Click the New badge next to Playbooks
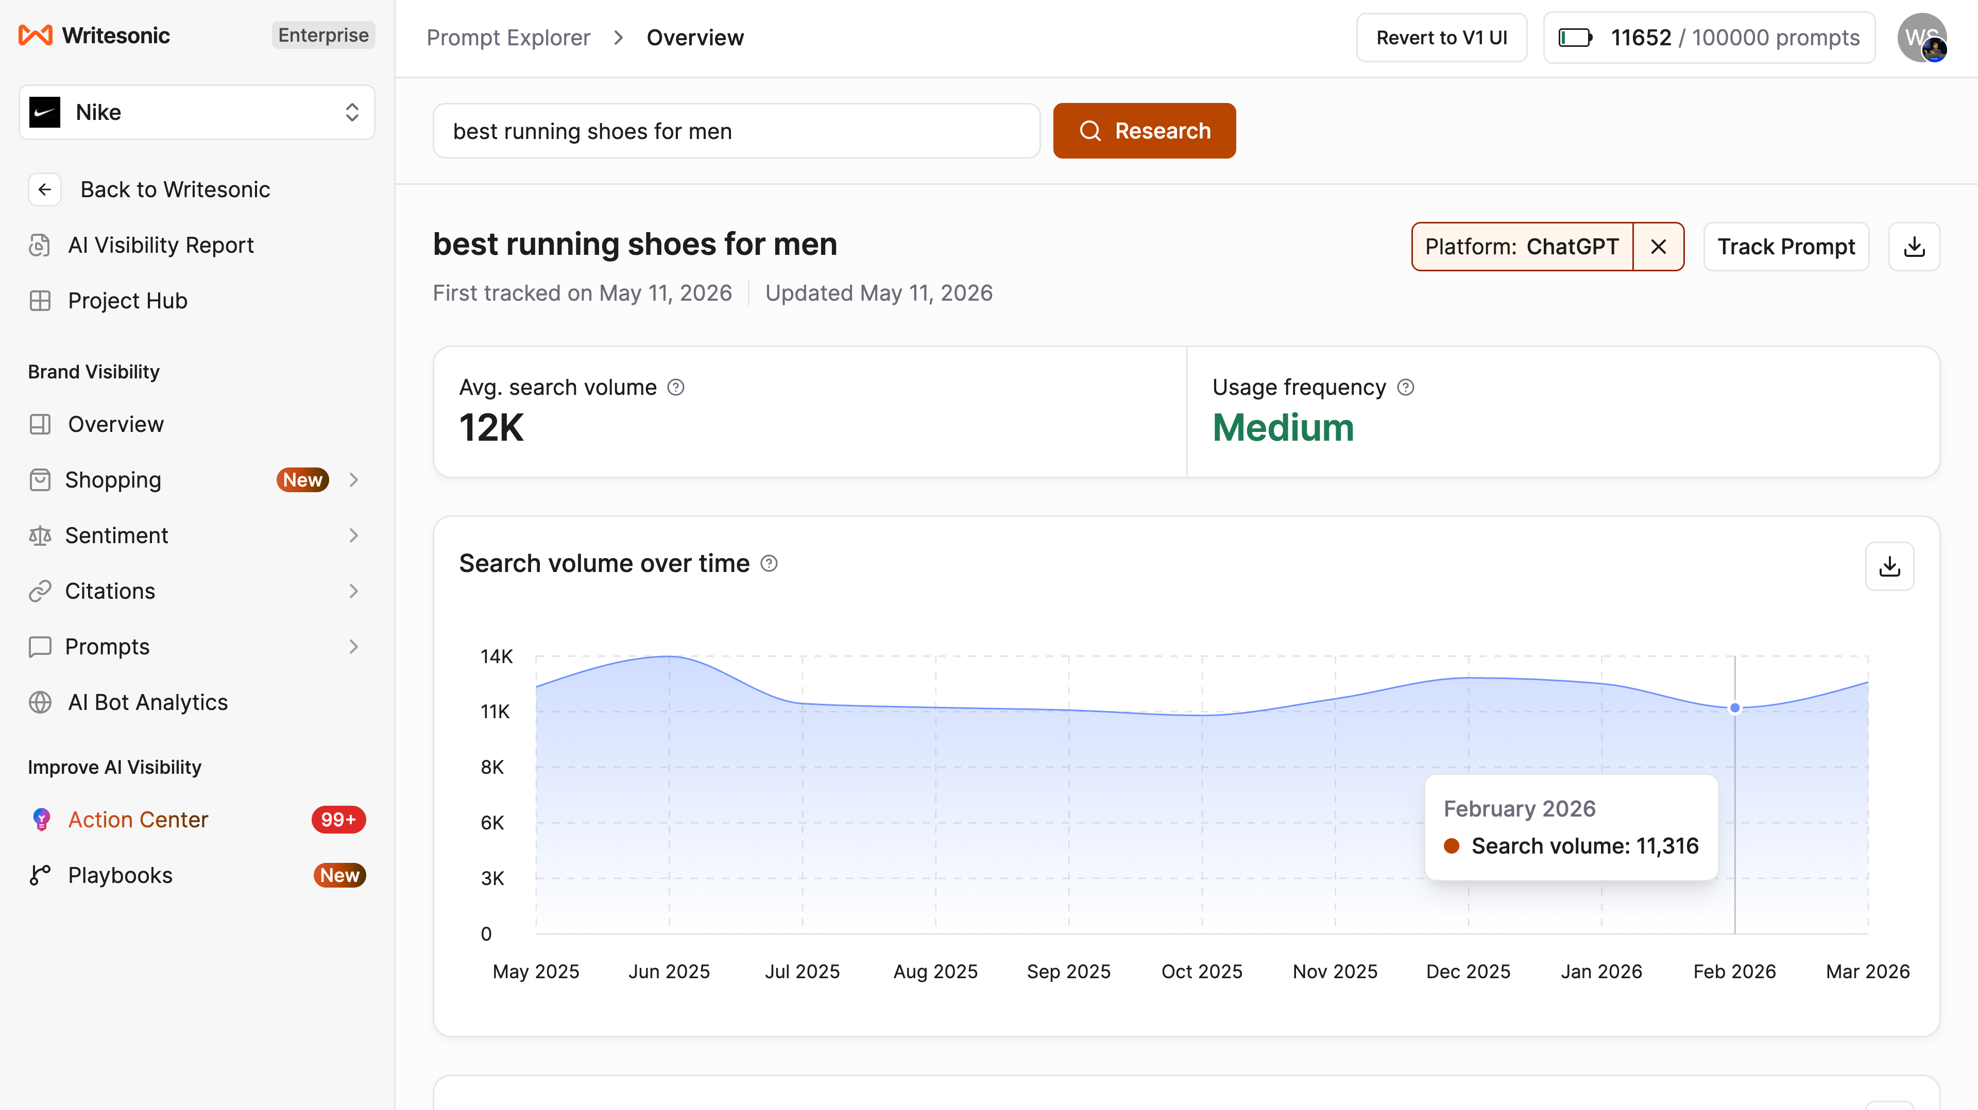Screen dimensions: 1978x1110 pos(339,875)
